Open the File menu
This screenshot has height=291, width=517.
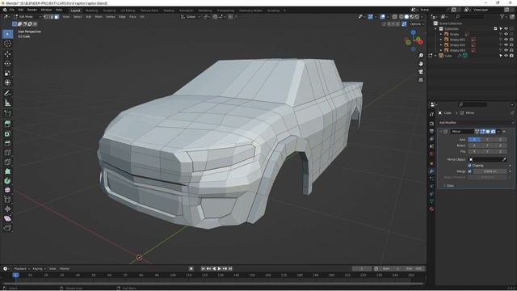tap(12, 10)
